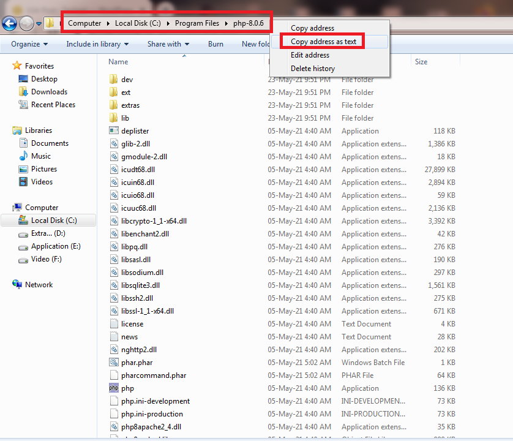Viewport: 513px width, 441px height.
Task: Click the dev folder icon
Action: pyautogui.click(x=113, y=80)
